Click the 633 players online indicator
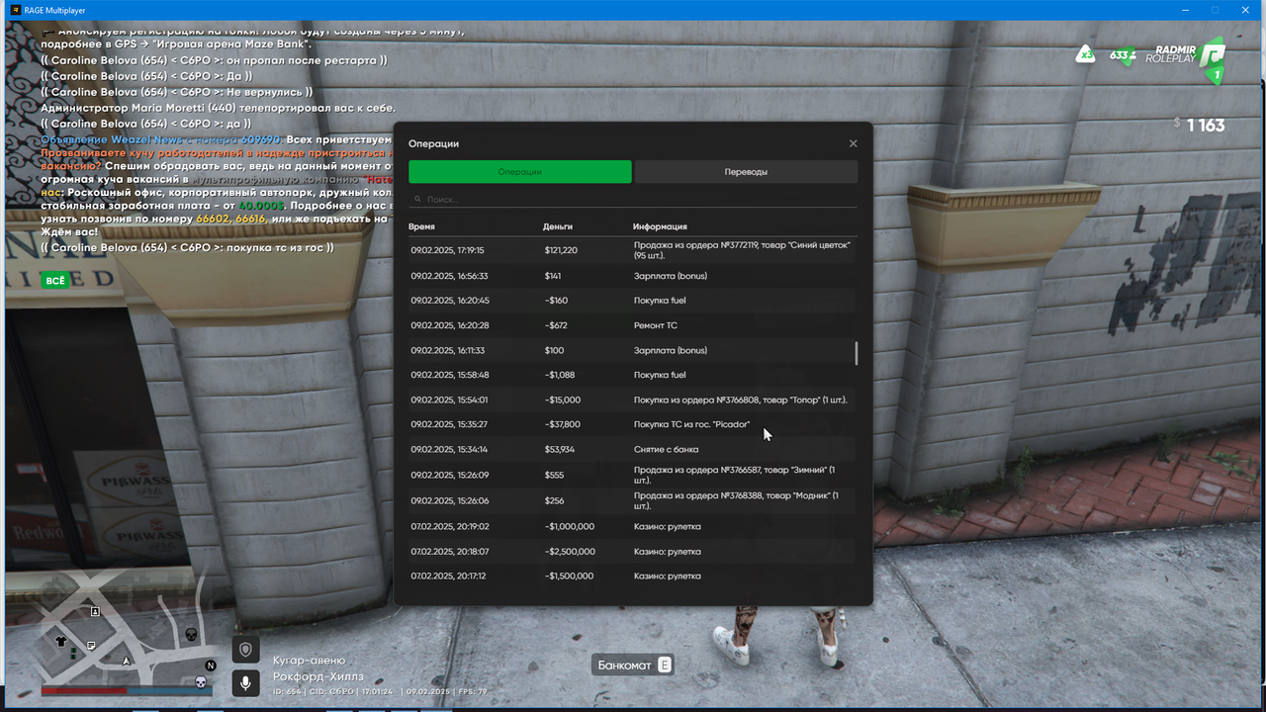This screenshot has width=1266, height=712. point(1123,55)
